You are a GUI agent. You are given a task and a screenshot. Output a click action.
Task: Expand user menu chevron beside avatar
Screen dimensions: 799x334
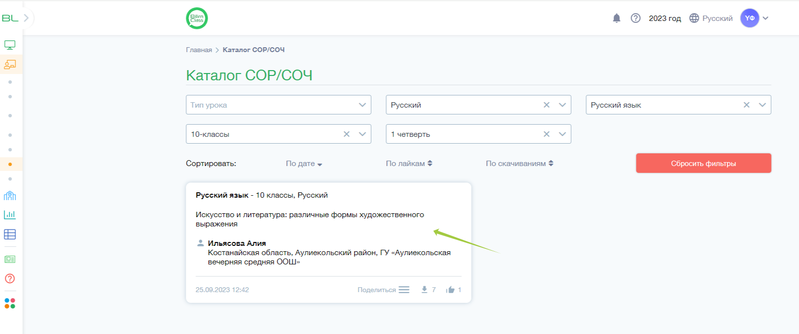(x=766, y=18)
